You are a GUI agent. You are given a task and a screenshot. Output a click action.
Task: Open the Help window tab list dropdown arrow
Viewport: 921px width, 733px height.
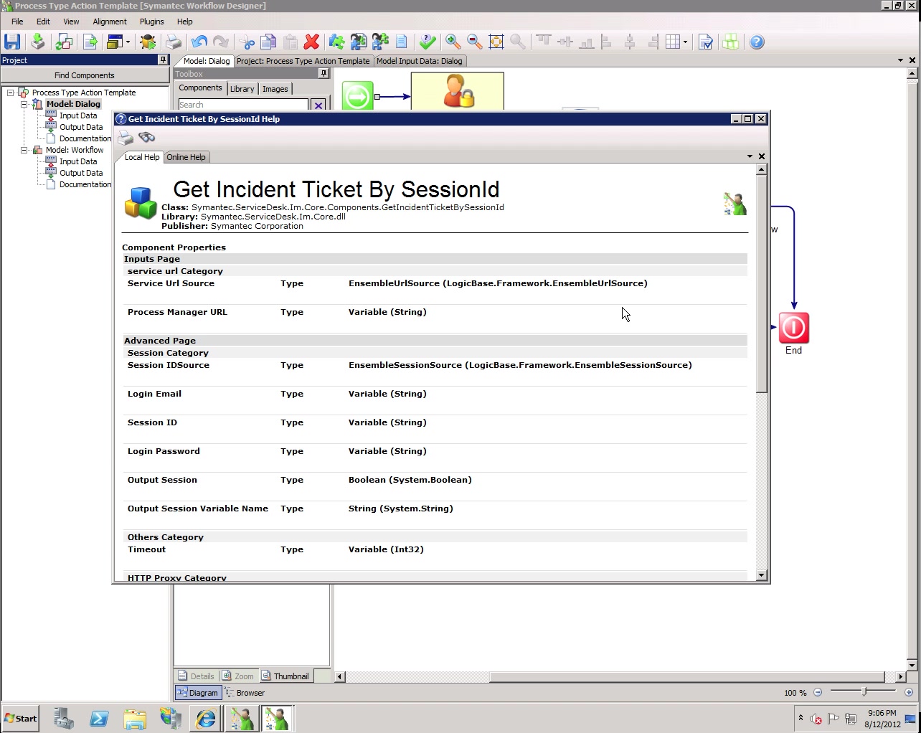tap(750, 156)
